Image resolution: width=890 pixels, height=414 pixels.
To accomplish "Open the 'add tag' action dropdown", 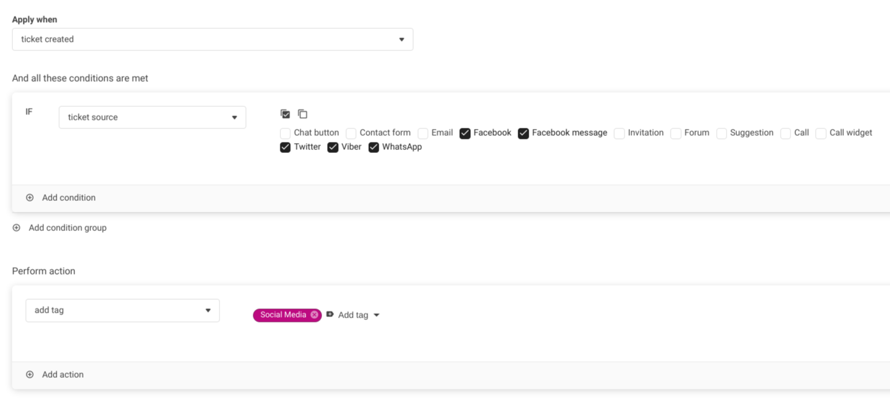I will pyautogui.click(x=122, y=310).
